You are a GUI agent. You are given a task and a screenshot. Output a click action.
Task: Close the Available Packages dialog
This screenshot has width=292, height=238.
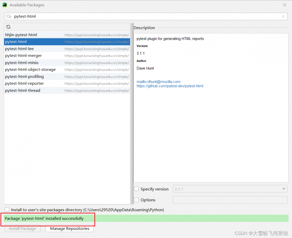coord(284,5)
